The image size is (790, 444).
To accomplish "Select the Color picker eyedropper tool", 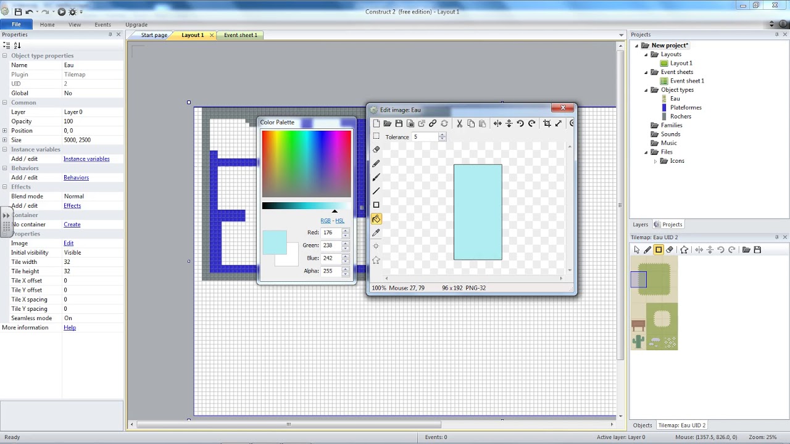I will coord(376,232).
